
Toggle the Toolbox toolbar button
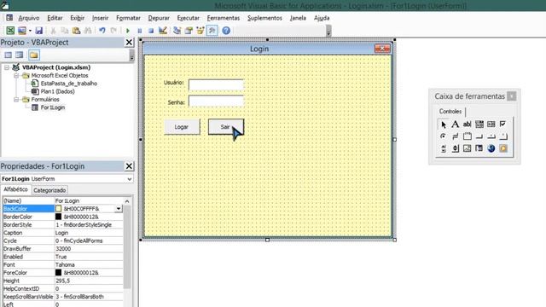(212, 31)
